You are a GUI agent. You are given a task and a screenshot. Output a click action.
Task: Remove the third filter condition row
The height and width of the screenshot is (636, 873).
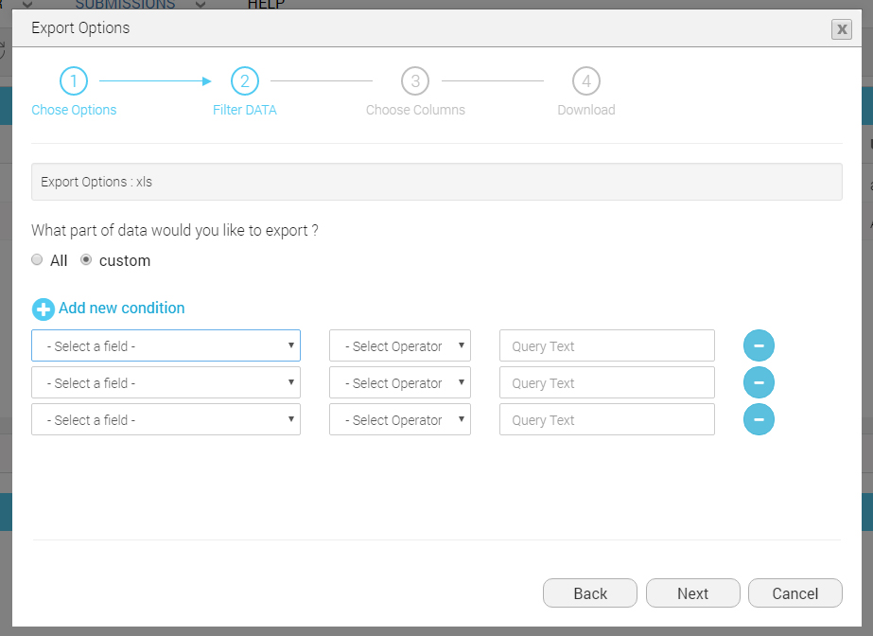(x=759, y=420)
